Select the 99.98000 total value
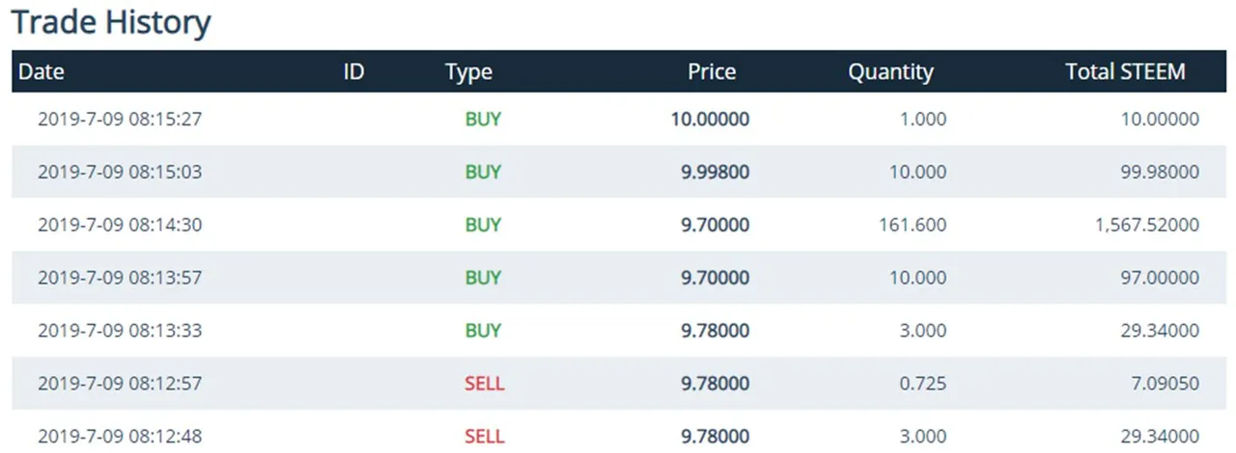This screenshot has height=453, width=1236. (x=1156, y=173)
